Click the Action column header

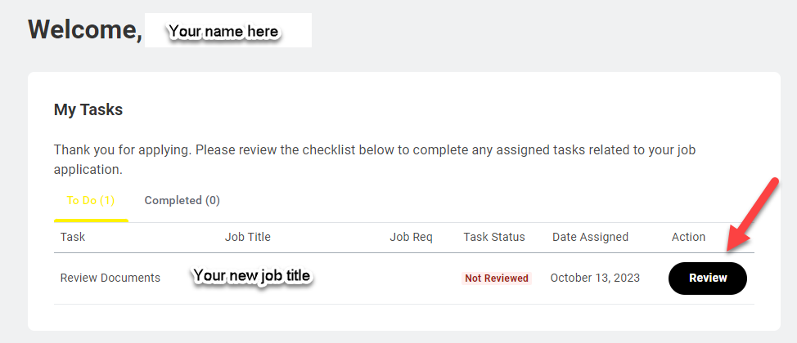pos(688,237)
